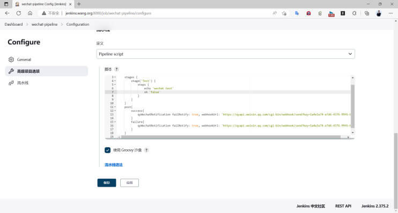Close the wechat-pipeline Config browser tab
Screen dimensions: 398x213
(70, 4)
